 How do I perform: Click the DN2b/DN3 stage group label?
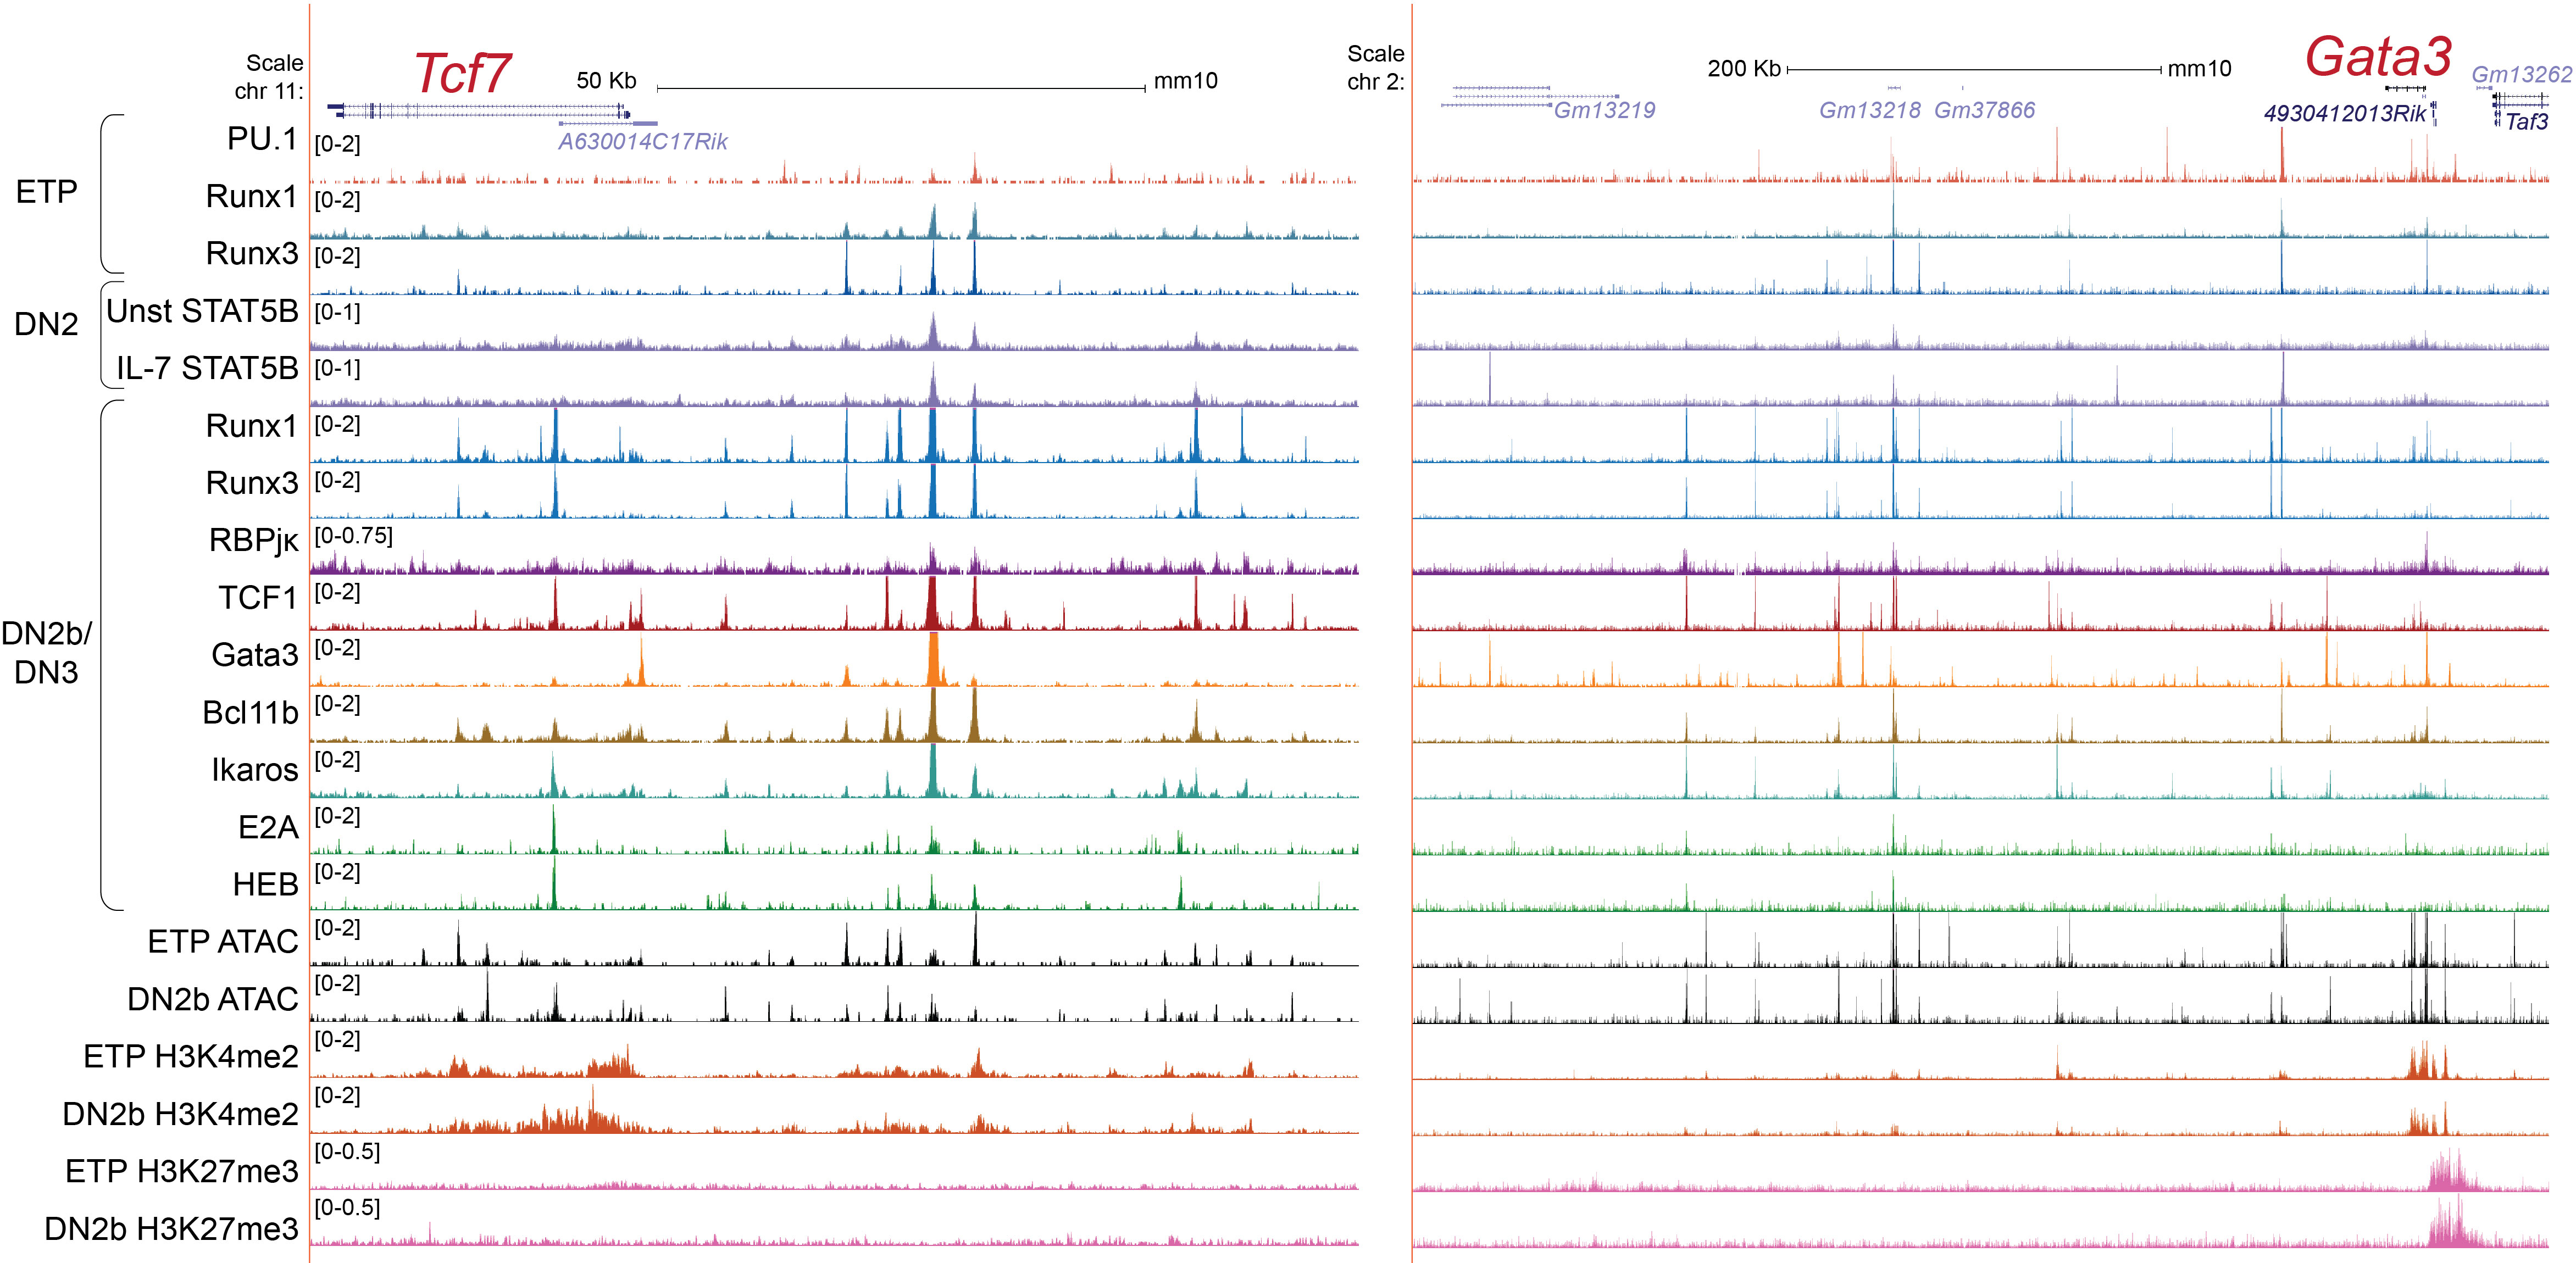coord(46,652)
